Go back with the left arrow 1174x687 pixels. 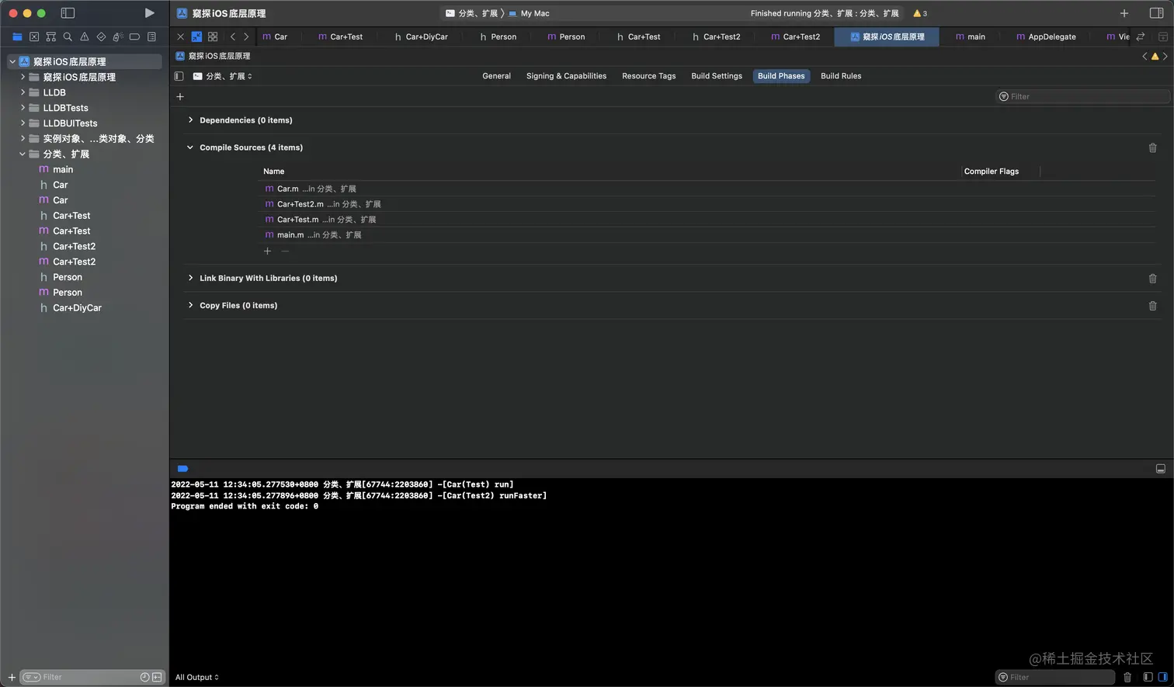tap(232, 36)
